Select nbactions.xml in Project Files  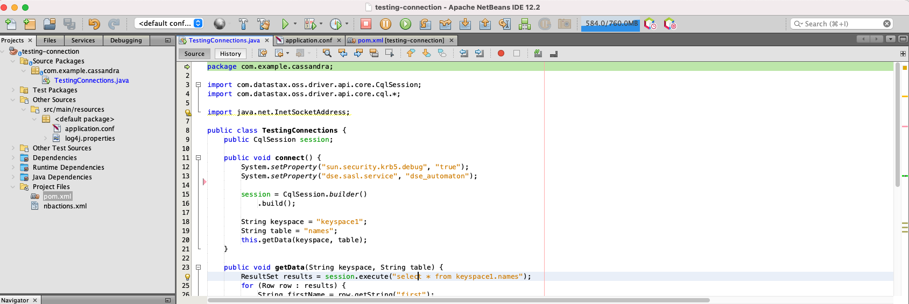click(x=65, y=206)
